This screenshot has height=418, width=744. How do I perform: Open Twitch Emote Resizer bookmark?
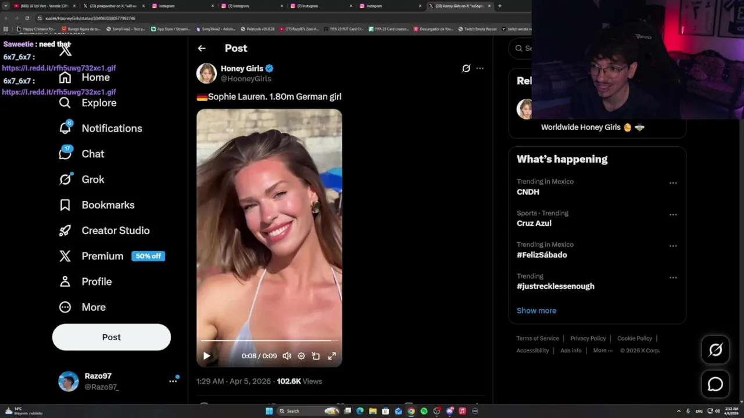pyautogui.click(x=477, y=29)
